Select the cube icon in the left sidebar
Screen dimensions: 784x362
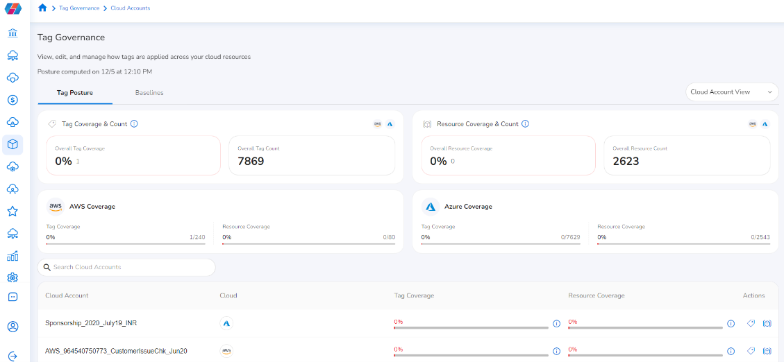pos(12,144)
